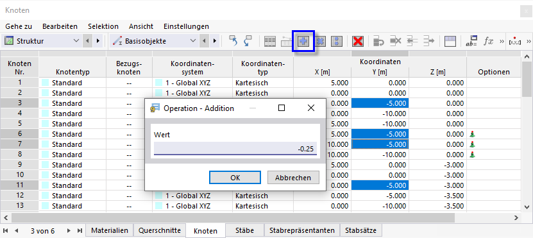Screen dimensions: 533x238
Task: Click the Addition (plus) operation icon
Action: 303,42
